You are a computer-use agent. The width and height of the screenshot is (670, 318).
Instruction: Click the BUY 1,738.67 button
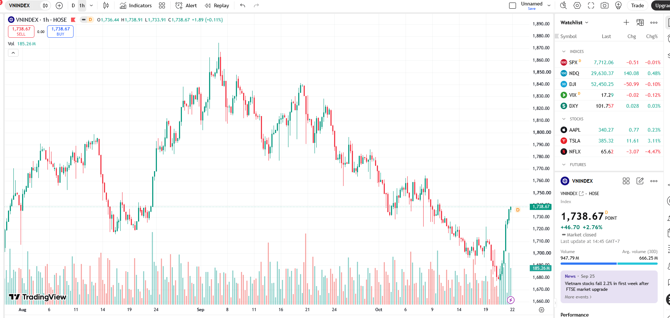(60, 32)
